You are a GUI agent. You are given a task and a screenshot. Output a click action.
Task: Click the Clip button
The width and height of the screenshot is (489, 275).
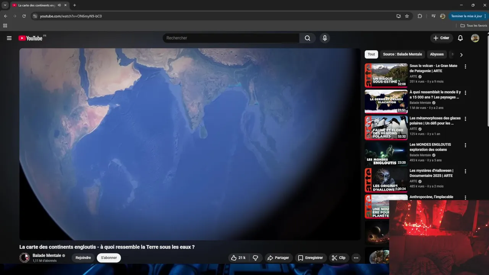[338, 258]
